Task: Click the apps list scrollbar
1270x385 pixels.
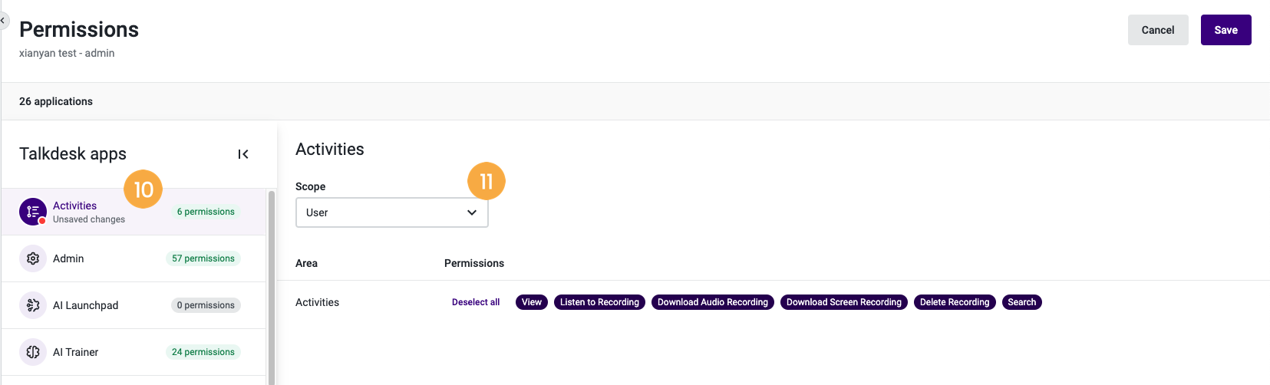Action: click(x=272, y=288)
